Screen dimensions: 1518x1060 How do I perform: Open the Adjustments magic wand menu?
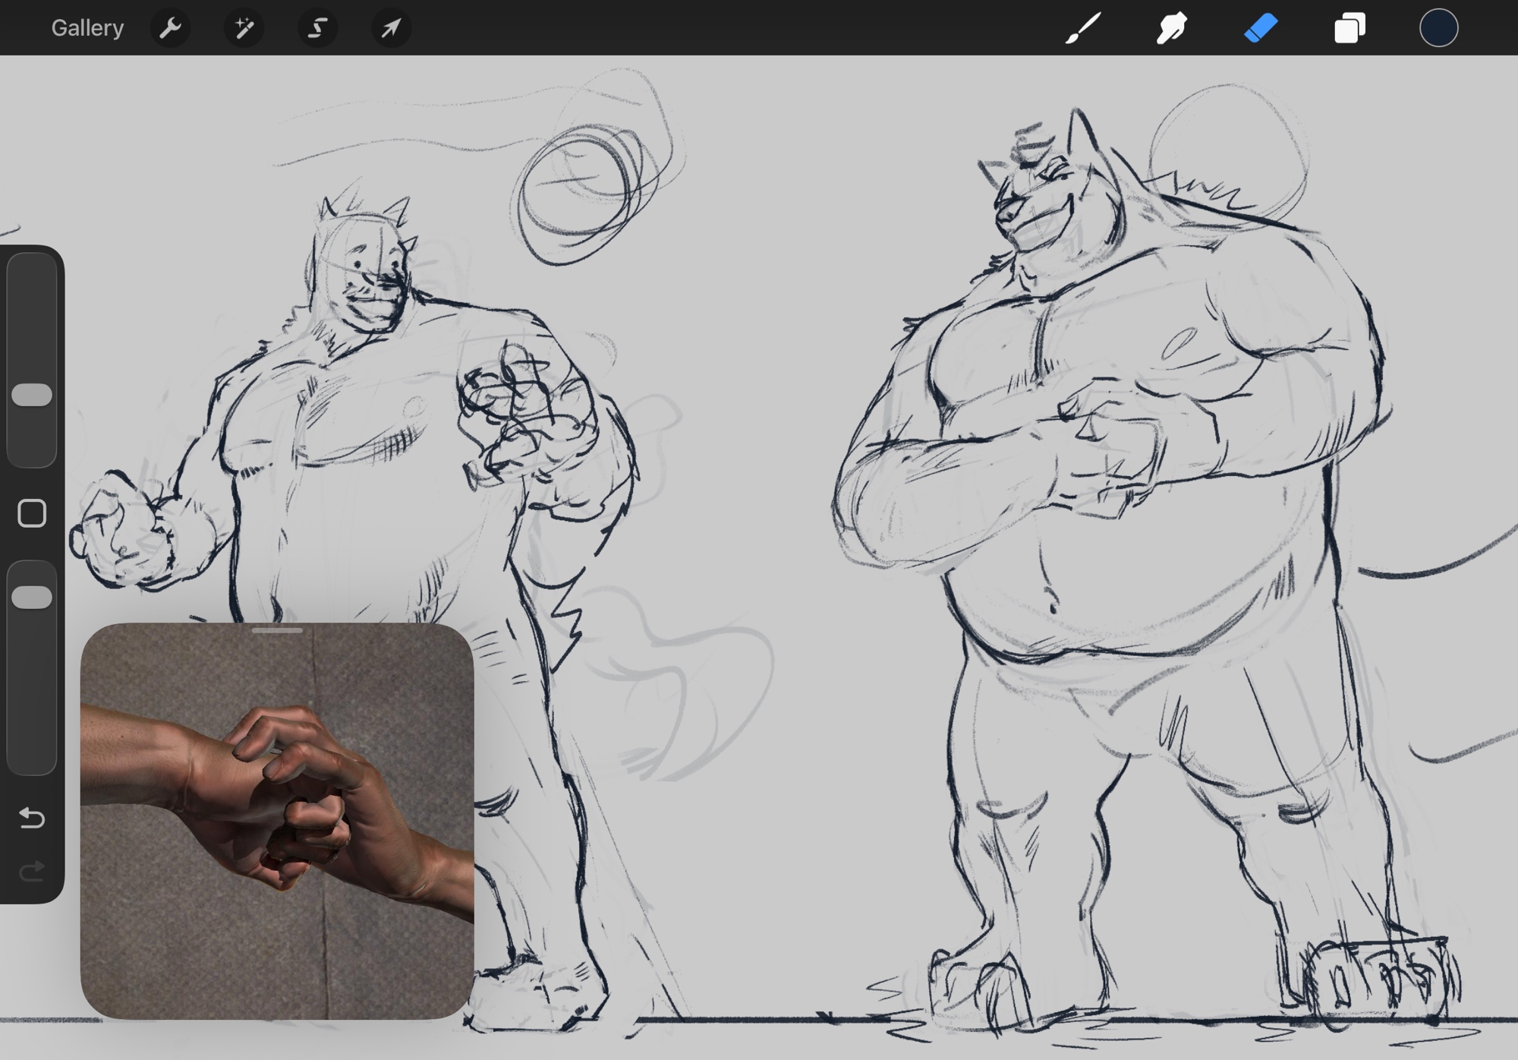[244, 28]
